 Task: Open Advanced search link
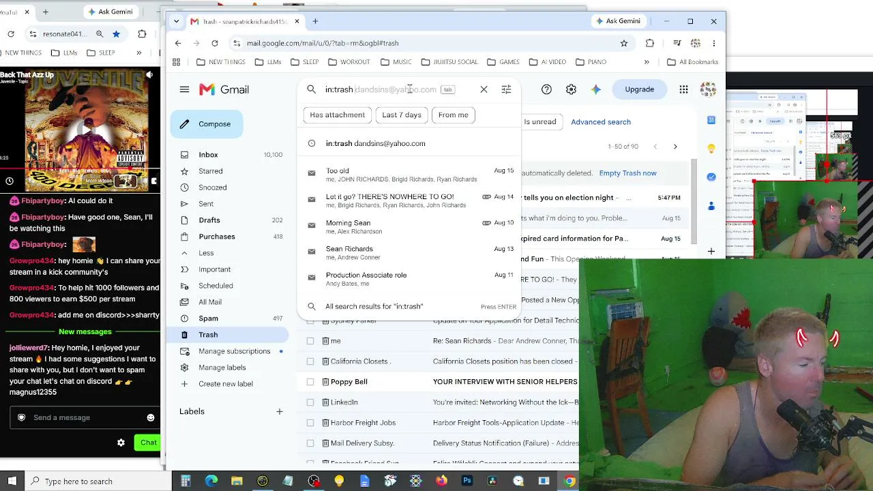point(601,122)
